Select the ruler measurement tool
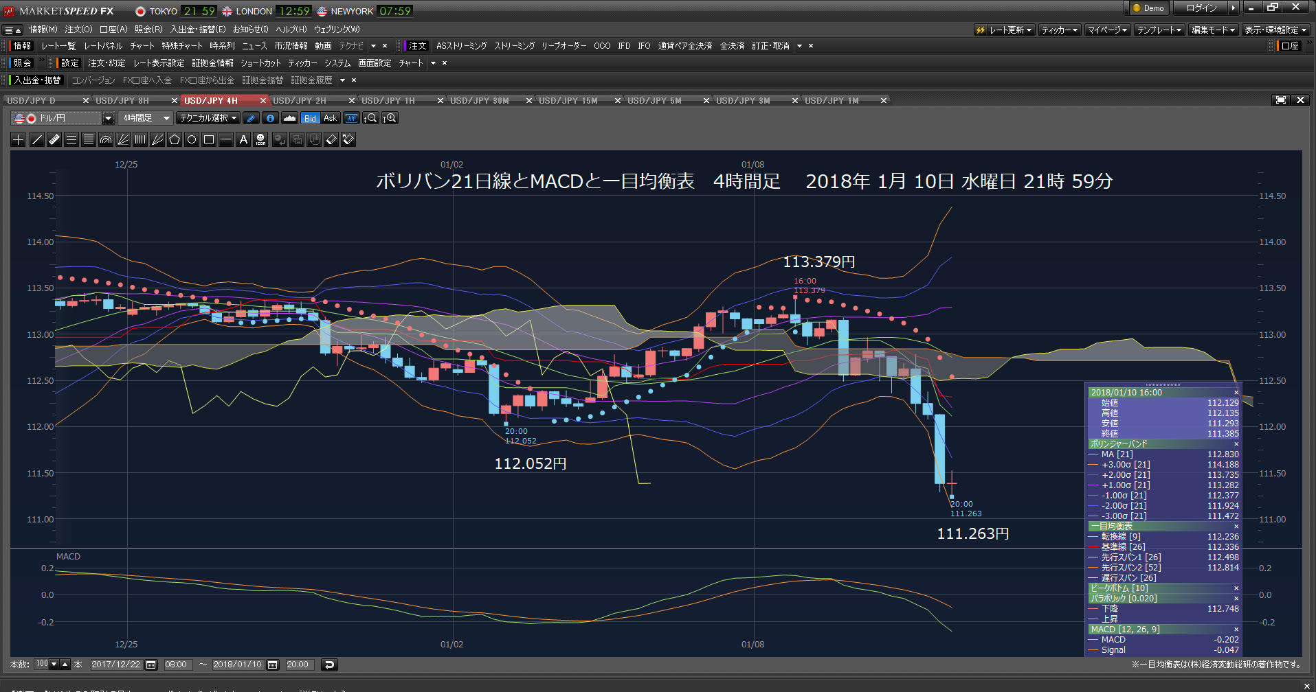This screenshot has width=1316, height=692. (x=54, y=139)
